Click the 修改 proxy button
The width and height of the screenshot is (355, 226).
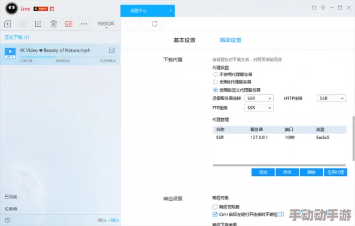click(x=287, y=172)
